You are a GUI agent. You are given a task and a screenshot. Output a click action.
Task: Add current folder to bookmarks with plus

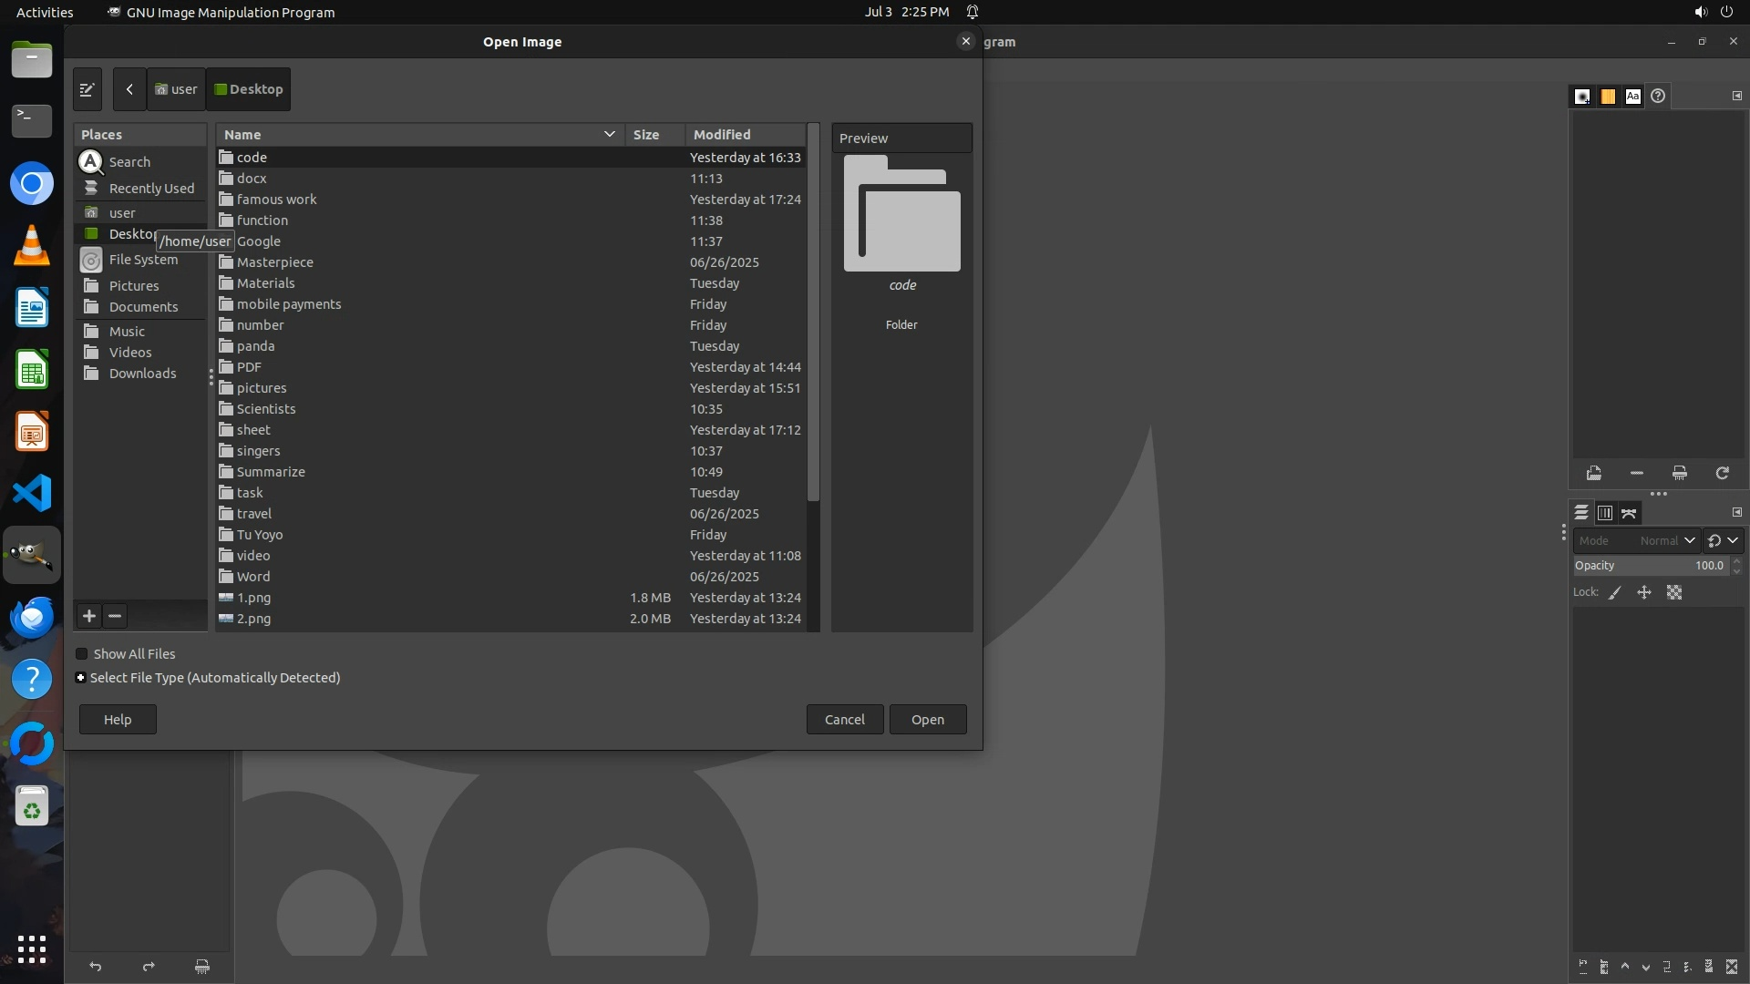click(88, 616)
